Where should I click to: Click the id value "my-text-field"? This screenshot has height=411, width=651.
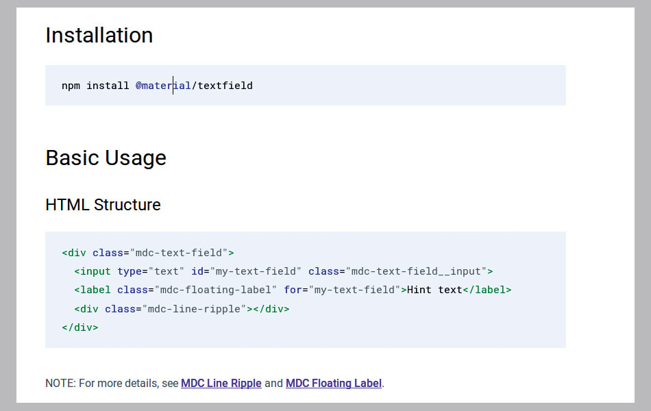click(256, 271)
